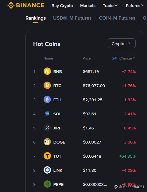Open the TUT +64.95% change row value

[127, 156]
